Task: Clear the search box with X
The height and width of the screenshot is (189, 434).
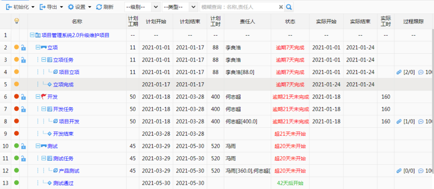Action: (280, 7)
